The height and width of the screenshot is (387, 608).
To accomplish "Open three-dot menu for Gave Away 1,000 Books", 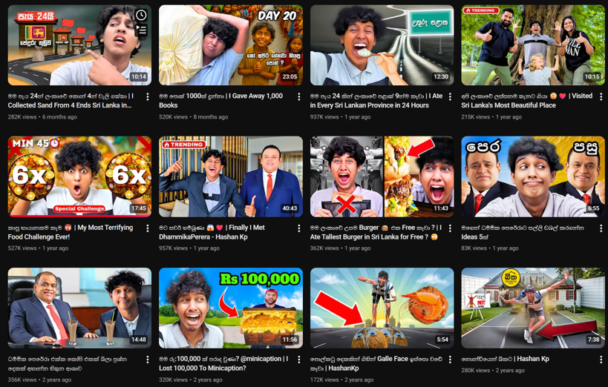I will (298, 97).
